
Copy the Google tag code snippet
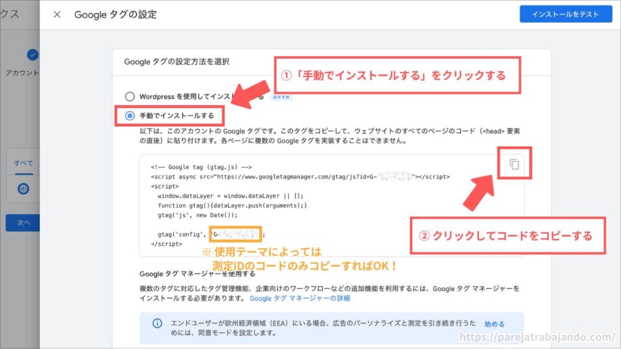click(x=514, y=164)
